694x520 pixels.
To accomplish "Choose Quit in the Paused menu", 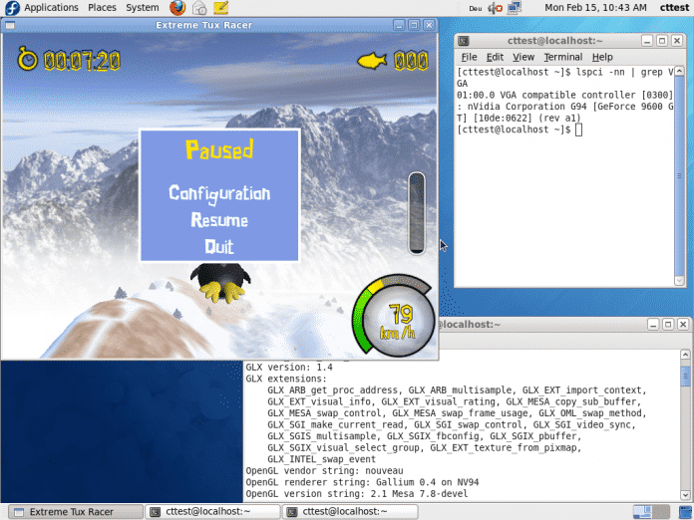I will 219,246.
